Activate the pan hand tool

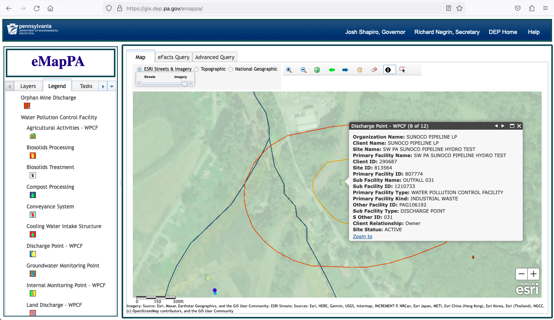pyautogui.click(x=359, y=70)
